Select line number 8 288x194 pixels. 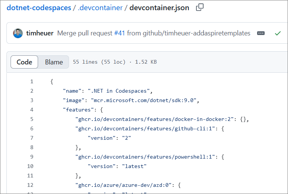pos(32,147)
